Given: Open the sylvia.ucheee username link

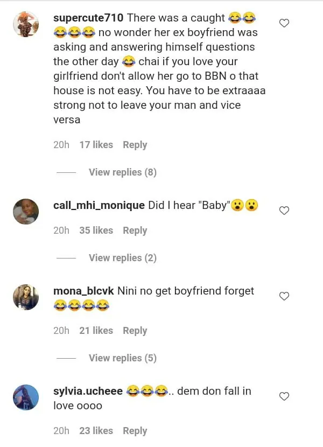Looking at the screenshot, I should pyautogui.click(x=88, y=392).
